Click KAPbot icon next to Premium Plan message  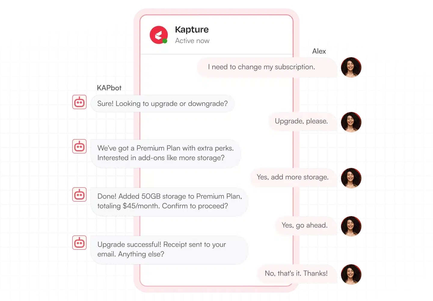point(79,146)
